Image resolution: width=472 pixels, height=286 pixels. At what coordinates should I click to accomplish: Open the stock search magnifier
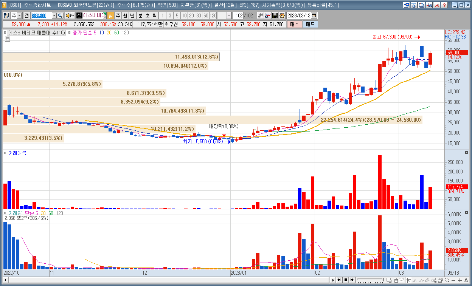(60, 15)
